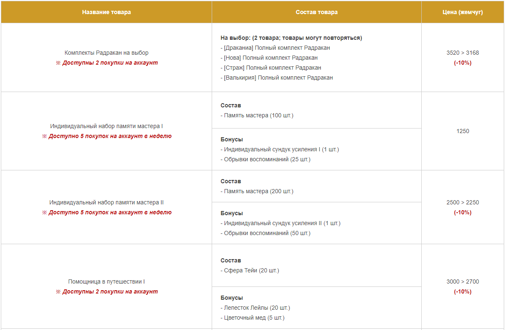This screenshot has height=330, width=505.
Task: Click the 'Название товара' column header
Action: pyautogui.click(x=106, y=12)
